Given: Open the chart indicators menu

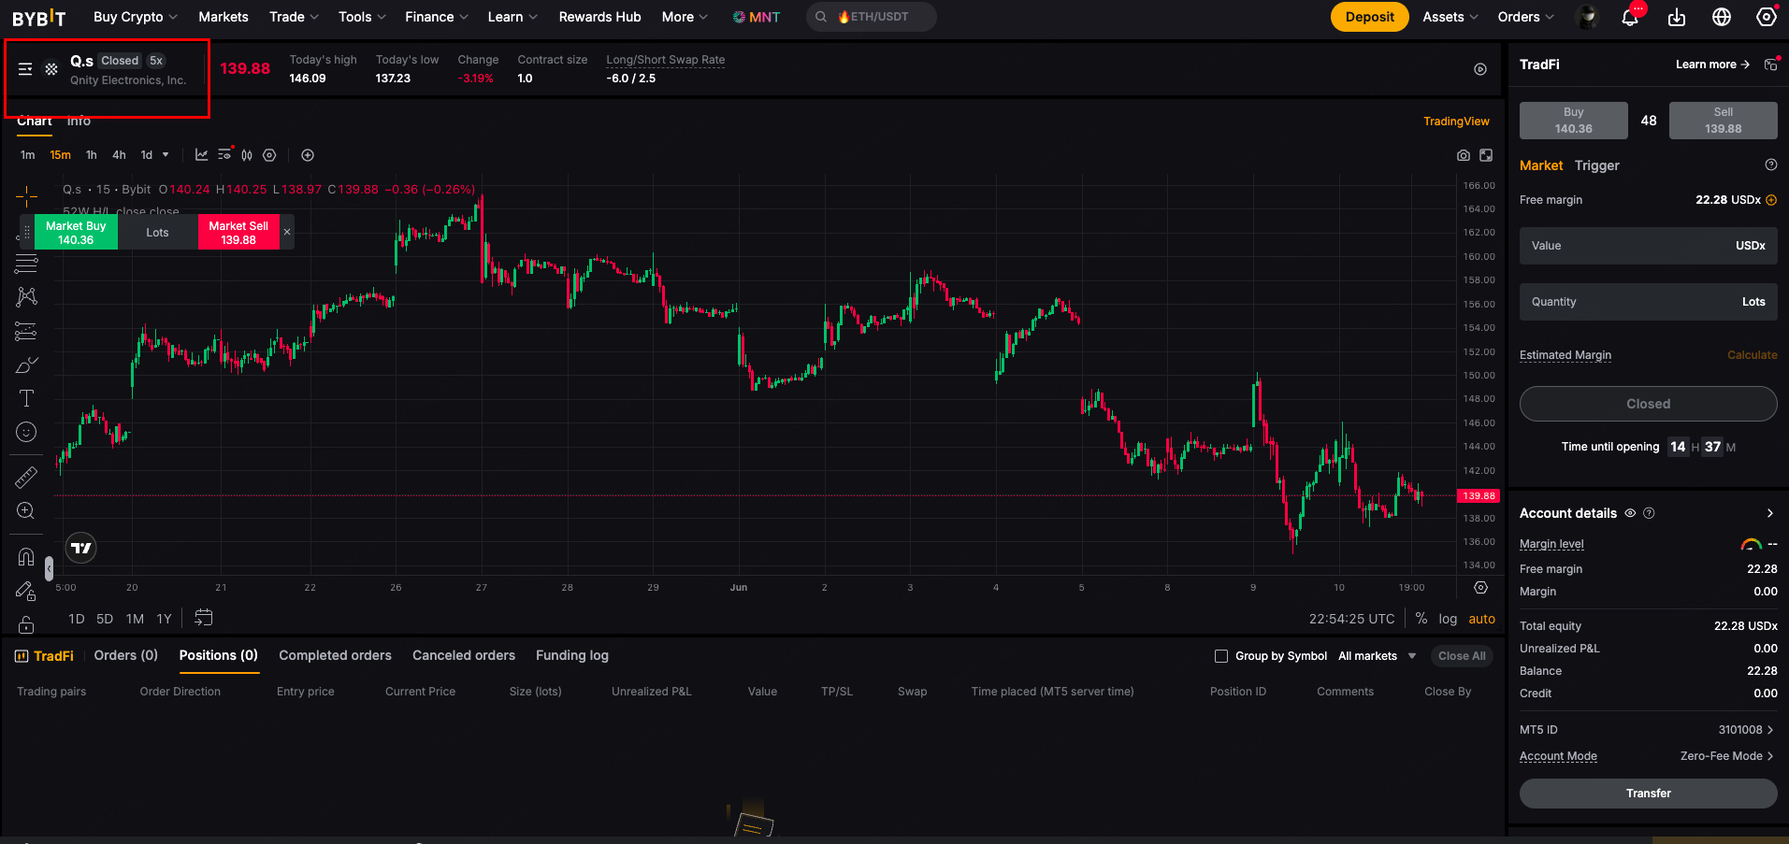Looking at the screenshot, I should click(201, 155).
